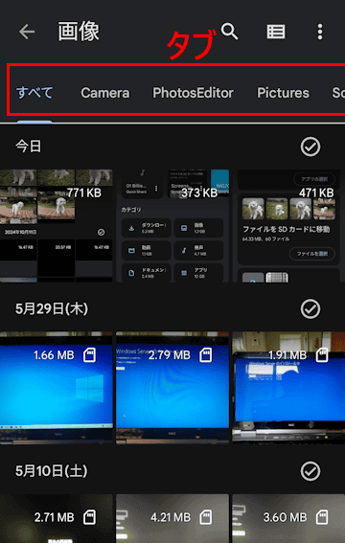The height and width of the screenshot is (543, 345).
Task: Switch to list view layout icon
Action: (276, 32)
